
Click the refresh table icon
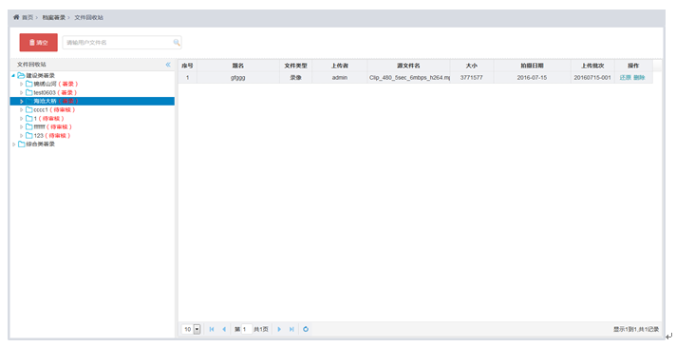pos(306,329)
